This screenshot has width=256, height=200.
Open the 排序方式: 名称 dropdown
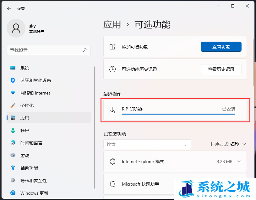click(x=228, y=144)
